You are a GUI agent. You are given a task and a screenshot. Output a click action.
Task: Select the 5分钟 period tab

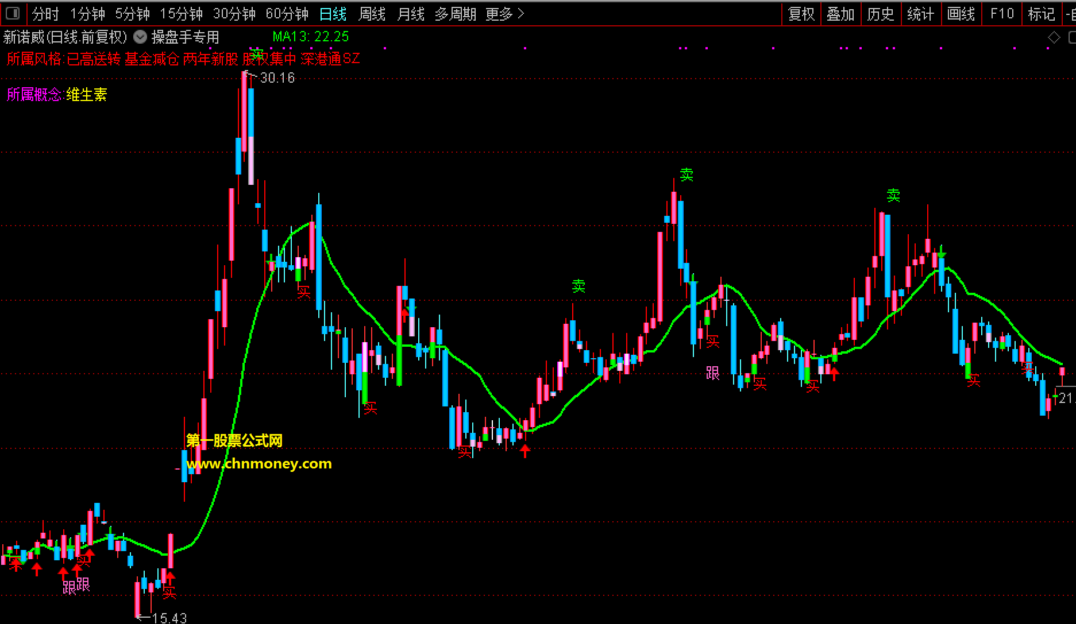(x=132, y=14)
